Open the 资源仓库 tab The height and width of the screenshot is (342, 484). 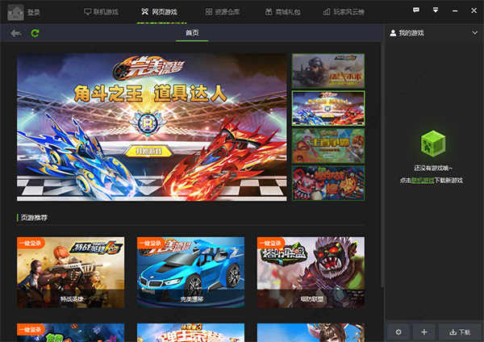tap(223, 12)
